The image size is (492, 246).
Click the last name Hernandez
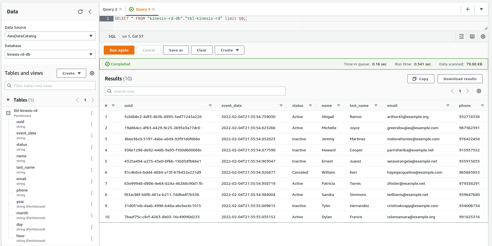pos(359,206)
